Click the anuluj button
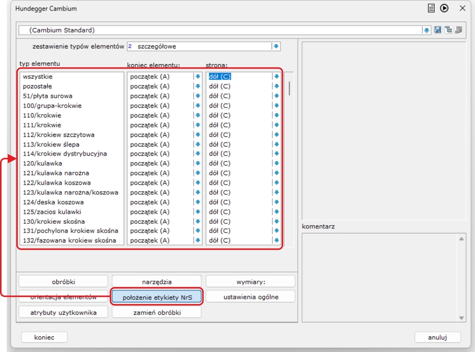475x352 pixels. [x=438, y=337]
